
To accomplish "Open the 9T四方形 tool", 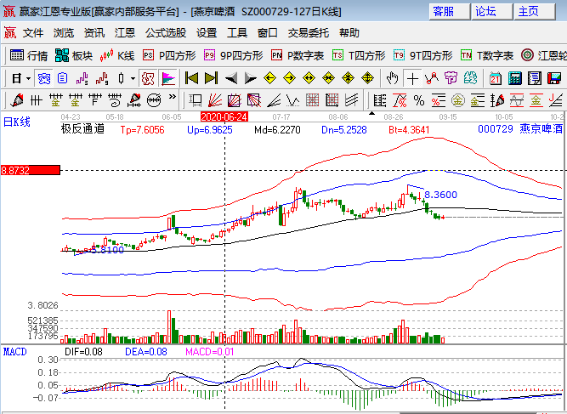I will (422, 55).
